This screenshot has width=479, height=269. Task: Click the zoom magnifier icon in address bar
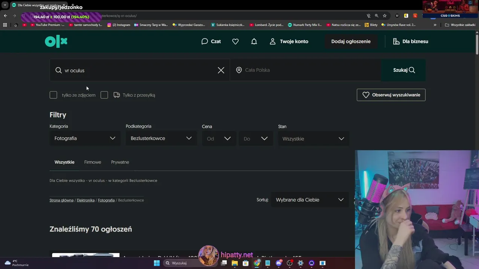coord(376,16)
